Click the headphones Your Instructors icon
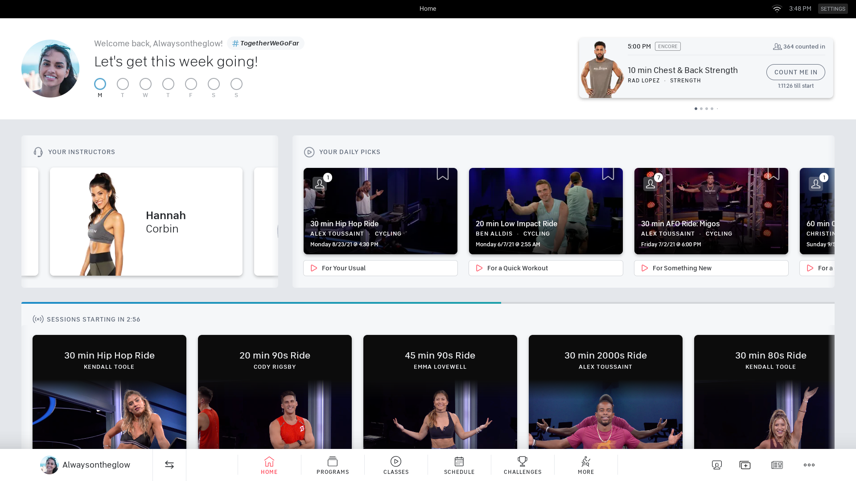This screenshot has height=481, width=856. tap(38, 151)
